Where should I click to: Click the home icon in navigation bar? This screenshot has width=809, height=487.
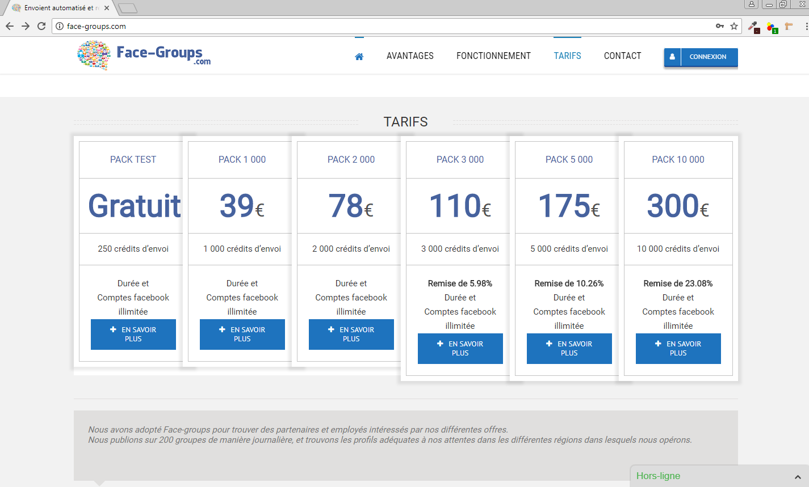[x=359, y=56]
